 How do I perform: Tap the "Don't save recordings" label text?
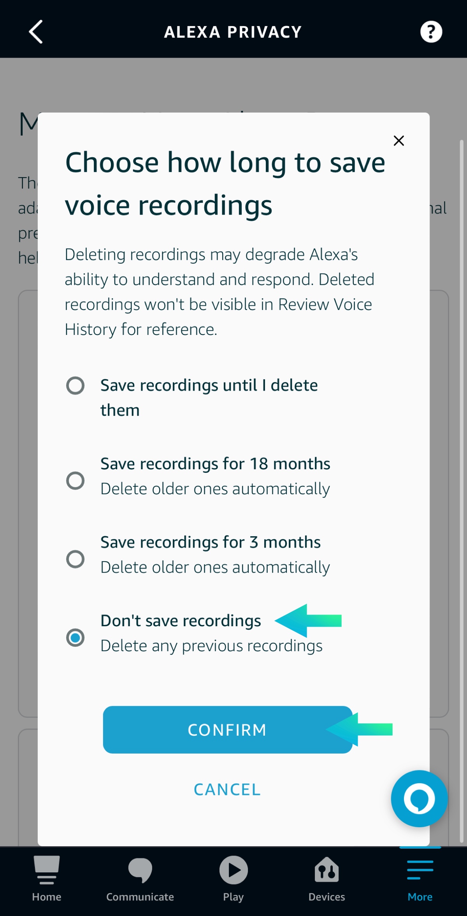click(181, 621)
